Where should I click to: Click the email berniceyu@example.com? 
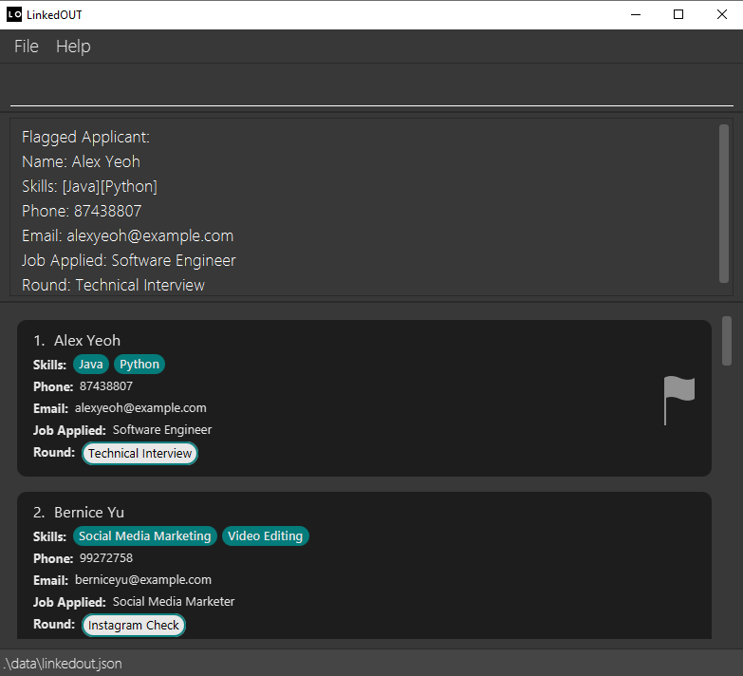(x=143, y=580)
